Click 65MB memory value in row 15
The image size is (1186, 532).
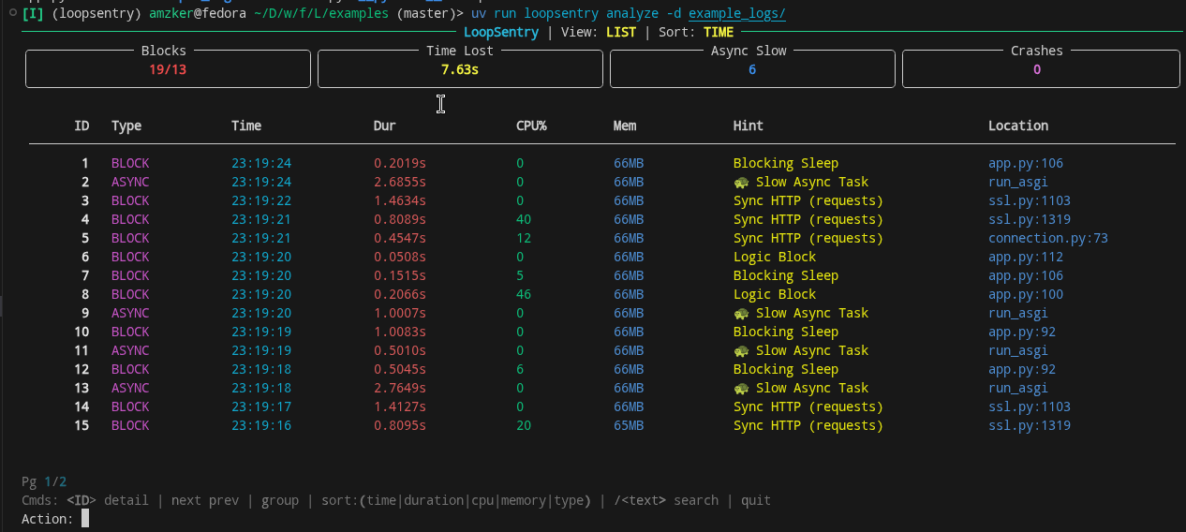tap(629, 425)
